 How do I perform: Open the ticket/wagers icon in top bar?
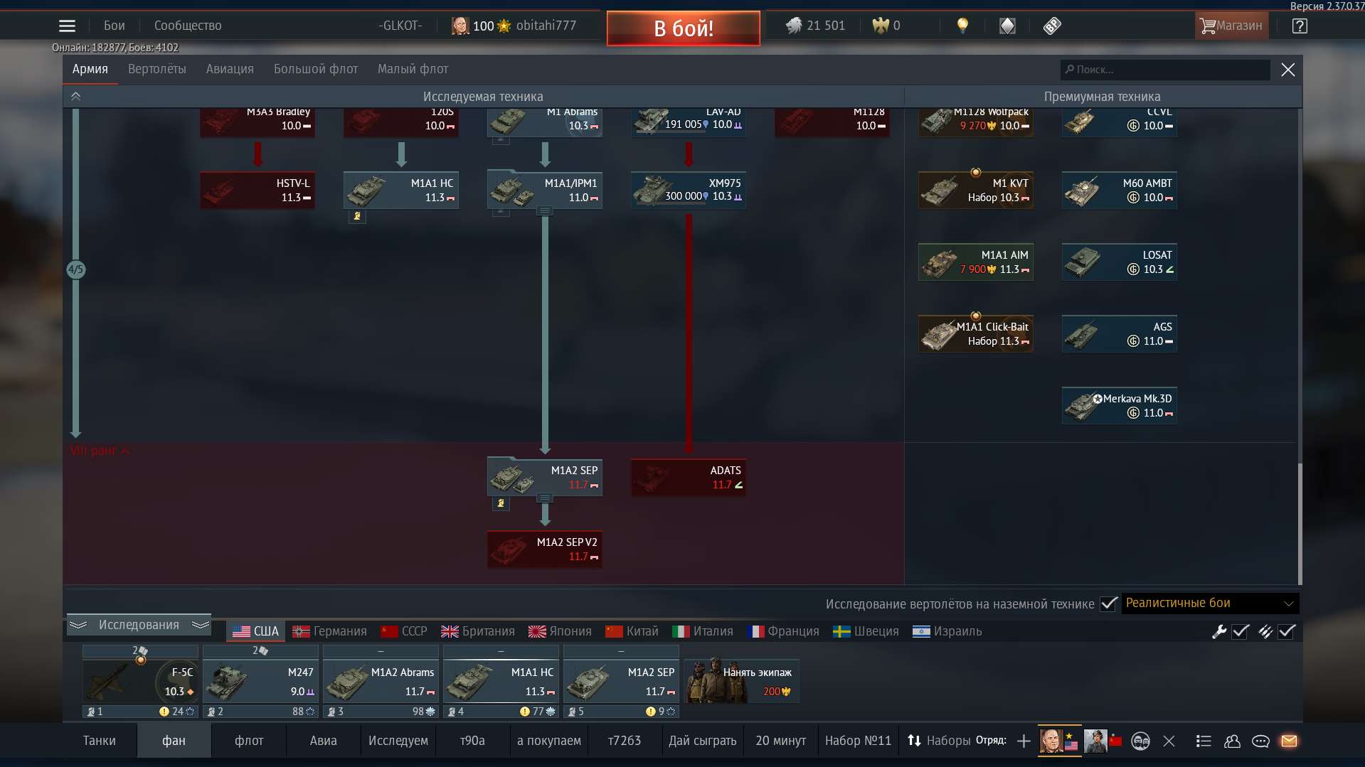tap(1052, 26)
